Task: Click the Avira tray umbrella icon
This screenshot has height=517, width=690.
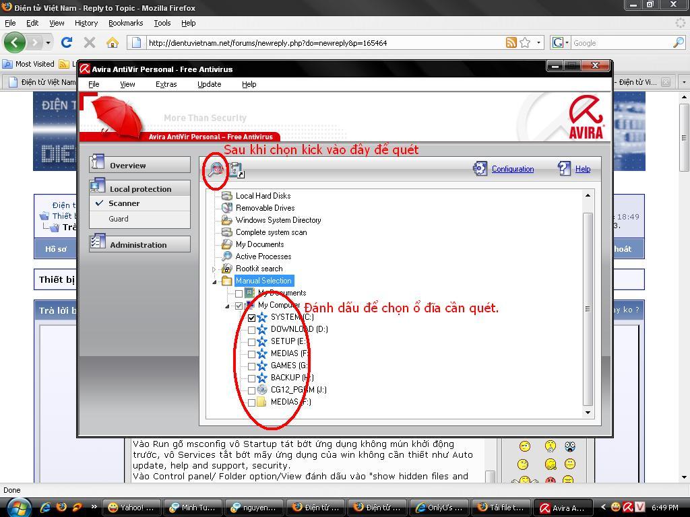Action: click(x=628, y=508)
